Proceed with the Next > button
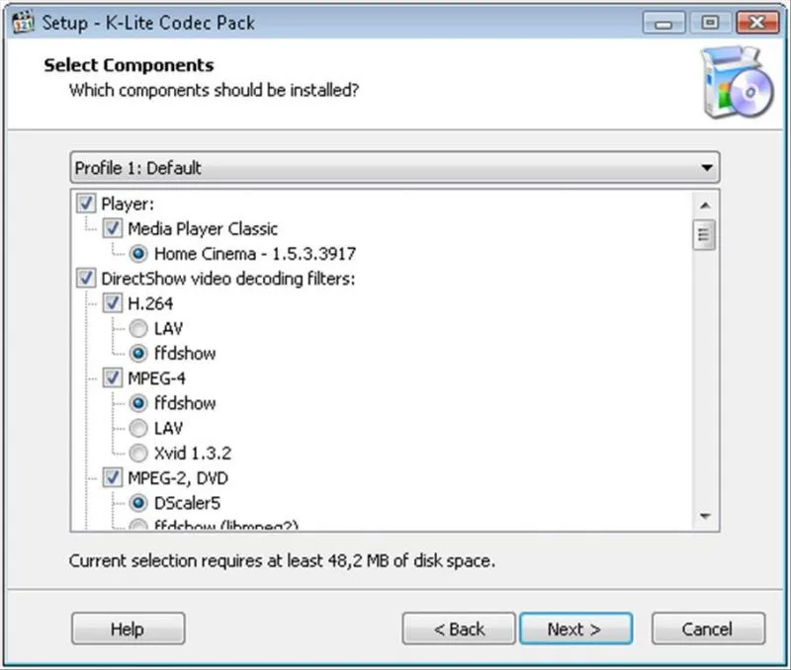Viewport: 791px width, 670px height. tap(575, 628)
